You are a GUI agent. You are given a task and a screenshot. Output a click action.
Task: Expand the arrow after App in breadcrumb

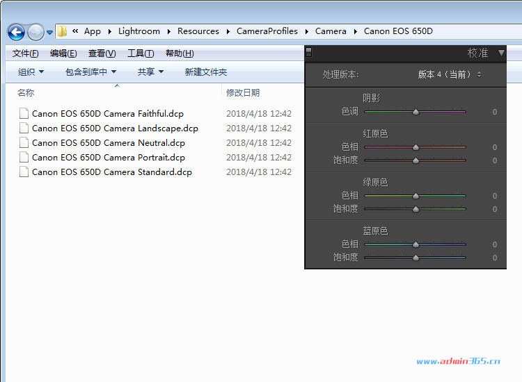(x=109, y=31)
